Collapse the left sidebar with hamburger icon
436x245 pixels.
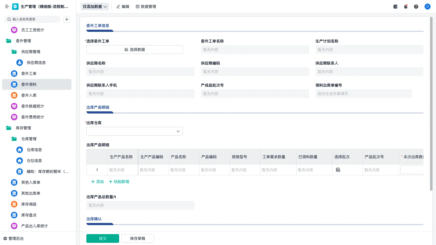(x=7, y=7)
